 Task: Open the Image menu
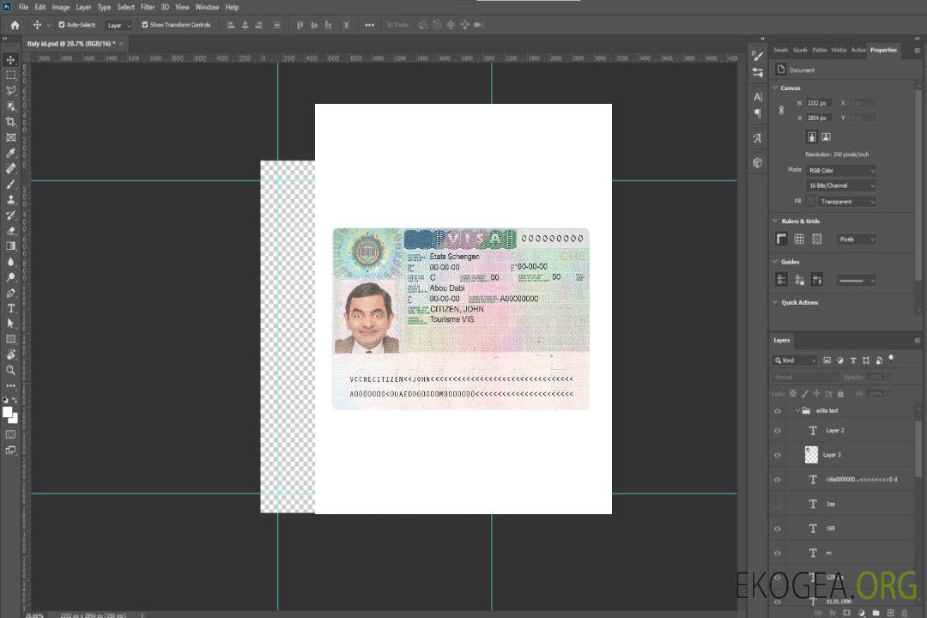61,7
